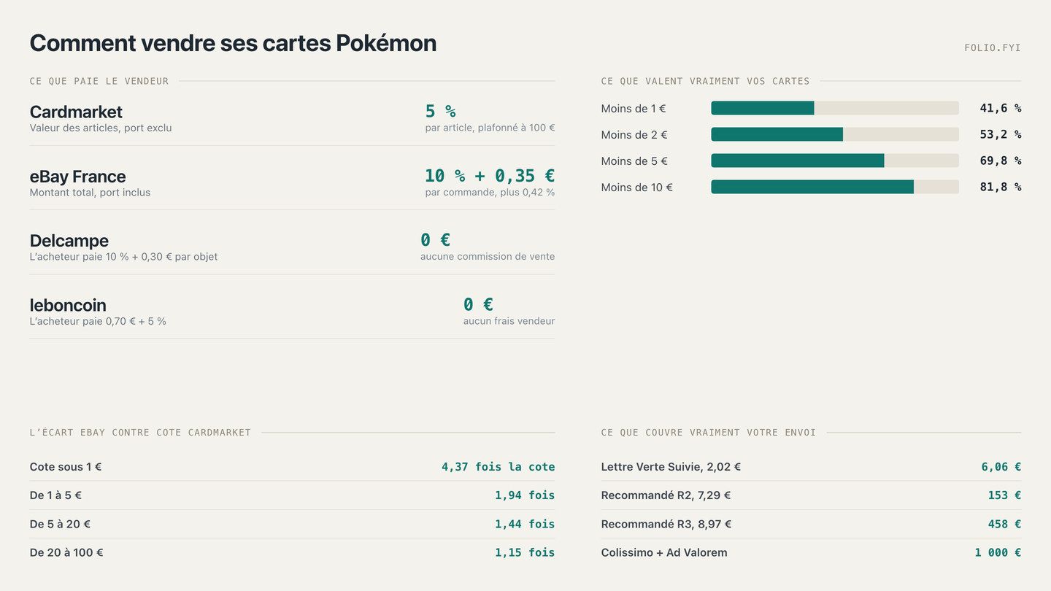
Task: Click 'Colissimo + Ad Valorem' row
Action: pos(811,552)
